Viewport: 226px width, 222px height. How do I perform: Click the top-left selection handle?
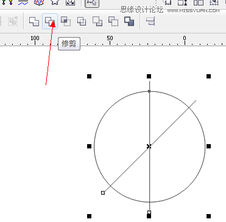(89, 76)
